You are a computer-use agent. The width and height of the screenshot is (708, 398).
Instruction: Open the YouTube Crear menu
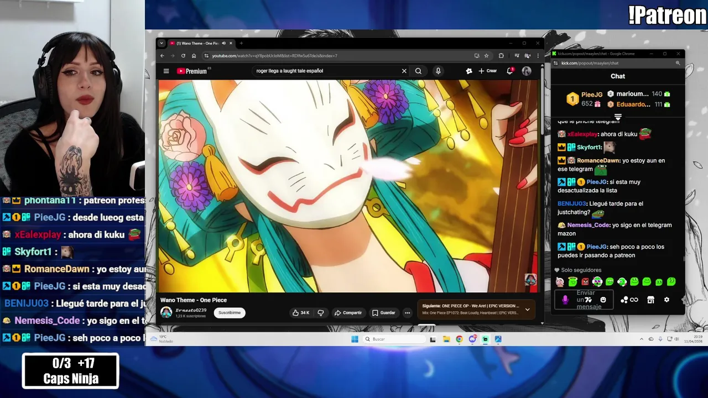(488, 71)
